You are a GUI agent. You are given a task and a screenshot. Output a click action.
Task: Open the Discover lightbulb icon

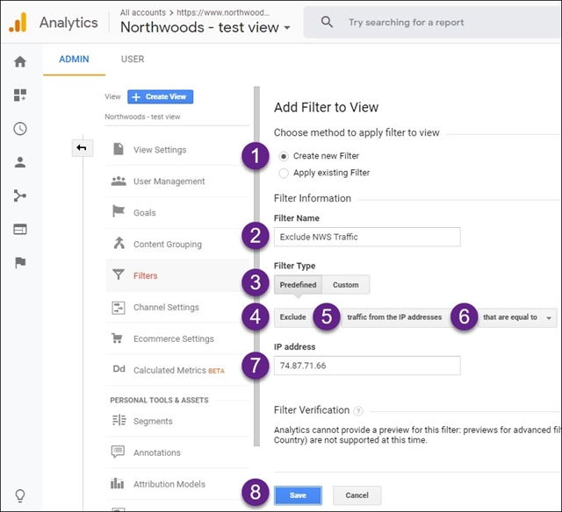coord(20,496)
